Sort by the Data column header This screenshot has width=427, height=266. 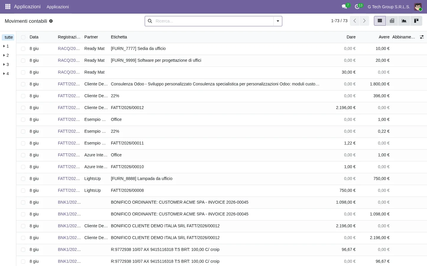(x=34, y=37)
